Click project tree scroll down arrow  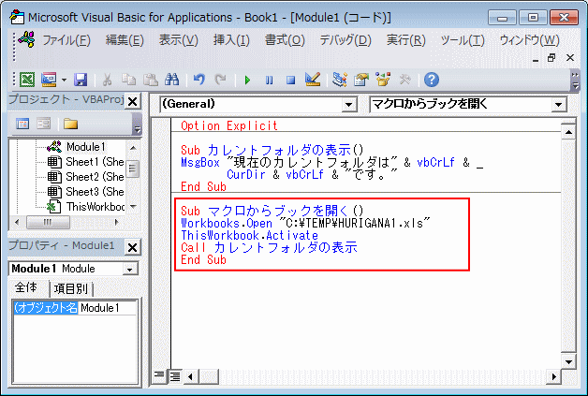(133, 207)
